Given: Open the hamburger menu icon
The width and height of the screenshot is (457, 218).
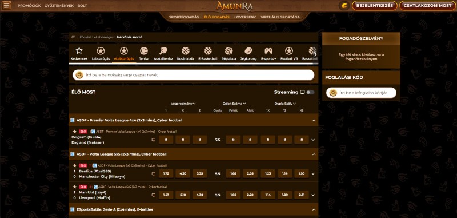Looking at the screenshot, I should tap(7, 5).
